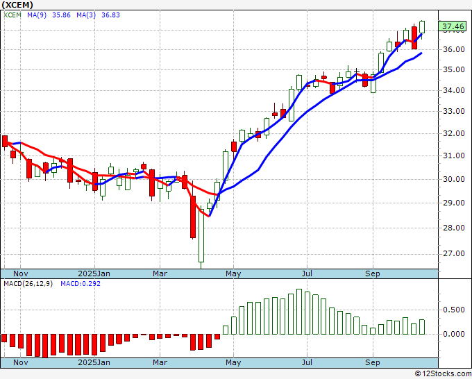Screen dimensions: 472x379
Task: Click the (XCEM) chart title
Action: pyautogui.click(x=17, y=5)
